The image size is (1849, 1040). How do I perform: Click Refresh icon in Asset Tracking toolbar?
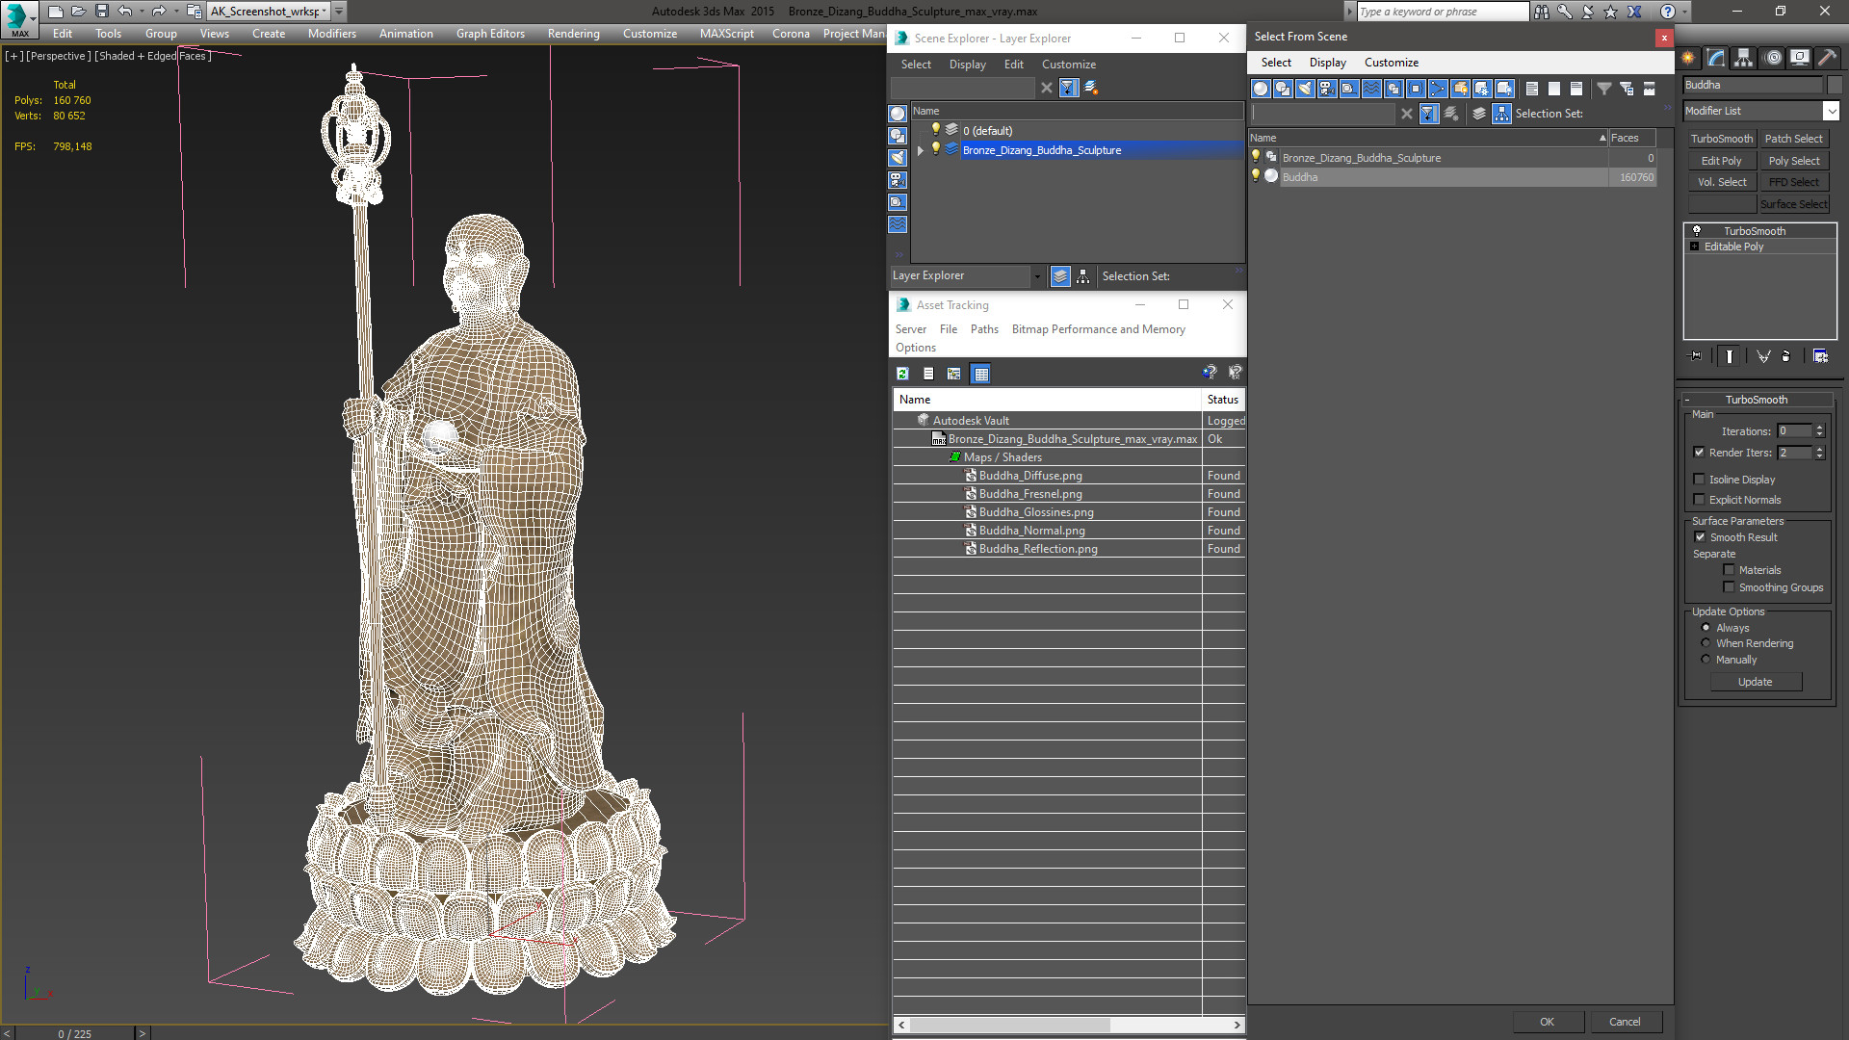(902, 374)
